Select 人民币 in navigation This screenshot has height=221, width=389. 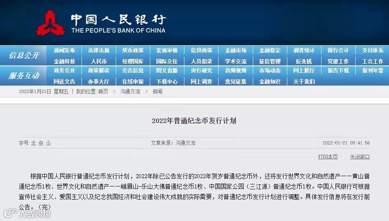coord(98,61)
